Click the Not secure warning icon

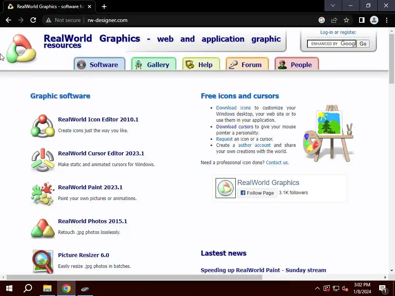[x=49, y=20]
